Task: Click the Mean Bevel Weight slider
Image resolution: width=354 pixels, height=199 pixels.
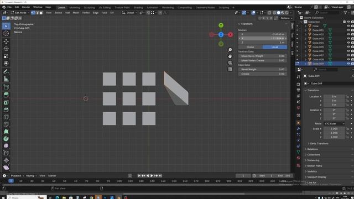Action: [263, 56]
